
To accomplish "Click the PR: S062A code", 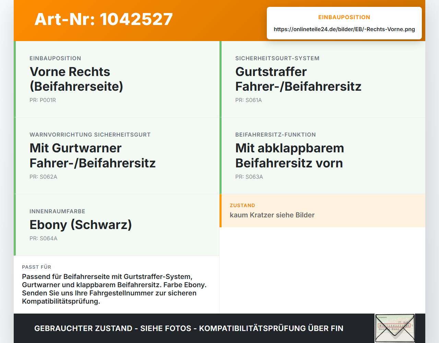I will [x=43, y=177].
